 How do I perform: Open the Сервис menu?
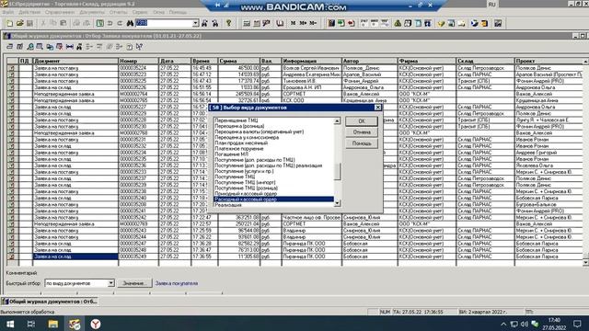[x=140, y=12]
